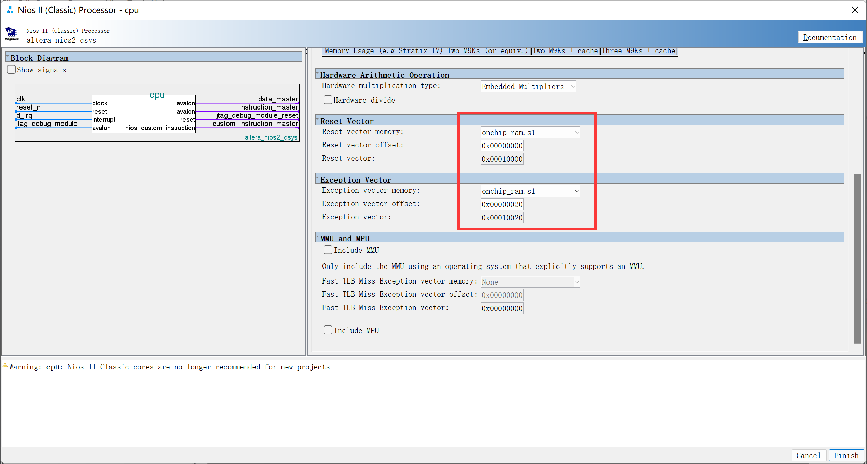867x464 pixels.
Task: Click the Reset vector offset input field
Action: (x=500, y=145)
